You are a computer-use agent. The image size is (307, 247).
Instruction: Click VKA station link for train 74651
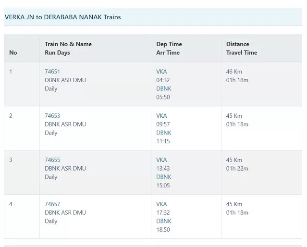coord(161,72)
